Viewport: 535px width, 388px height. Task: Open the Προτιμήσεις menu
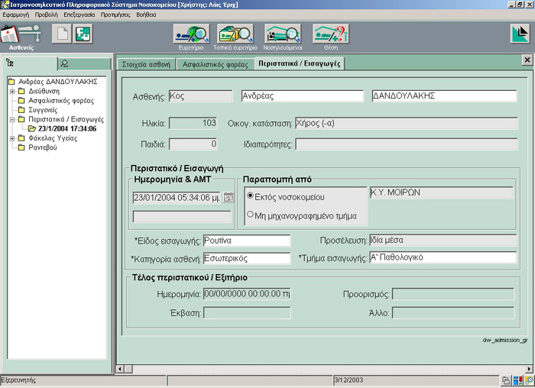(x=115, y=15)
